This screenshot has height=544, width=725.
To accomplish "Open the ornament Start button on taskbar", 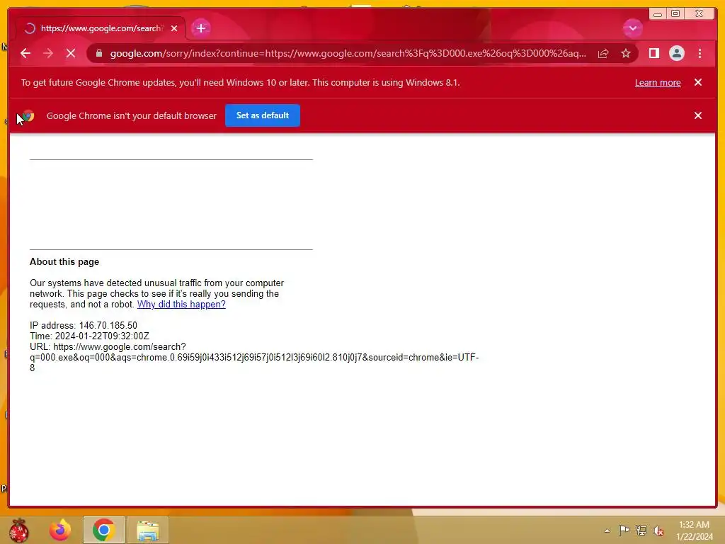I will click(x=18, y=530).
